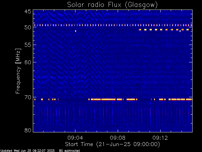Viewport: 202px width, 152px height.
Task: Click the 09:04 time tick label
Action: point(75,138)
